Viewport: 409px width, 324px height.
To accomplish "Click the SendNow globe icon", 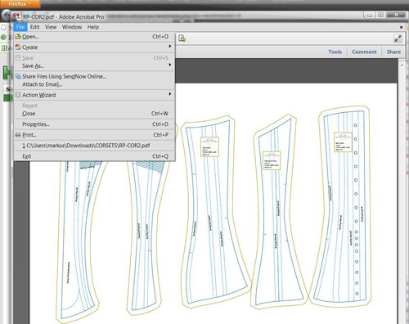I will (18, 76).
